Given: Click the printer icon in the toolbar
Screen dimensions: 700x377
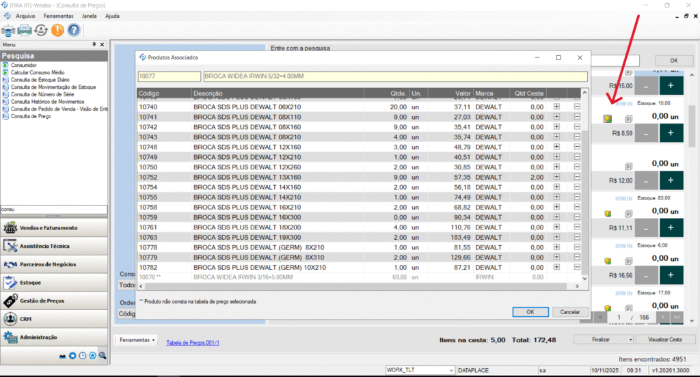Looking at the screenshot, I should [x=25, y=30].
